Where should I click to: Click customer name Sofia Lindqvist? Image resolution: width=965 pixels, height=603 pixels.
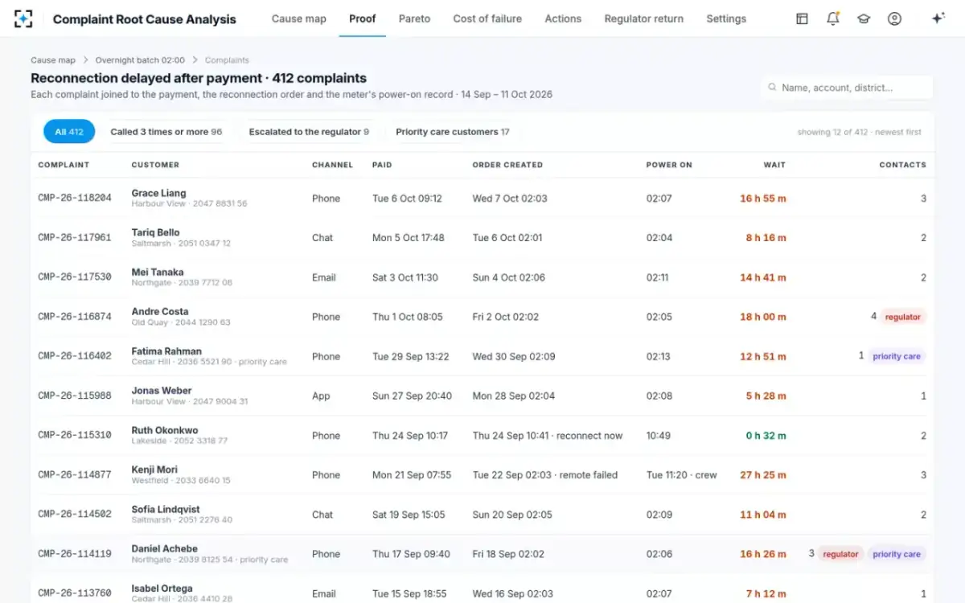click(x=166, y=509)
